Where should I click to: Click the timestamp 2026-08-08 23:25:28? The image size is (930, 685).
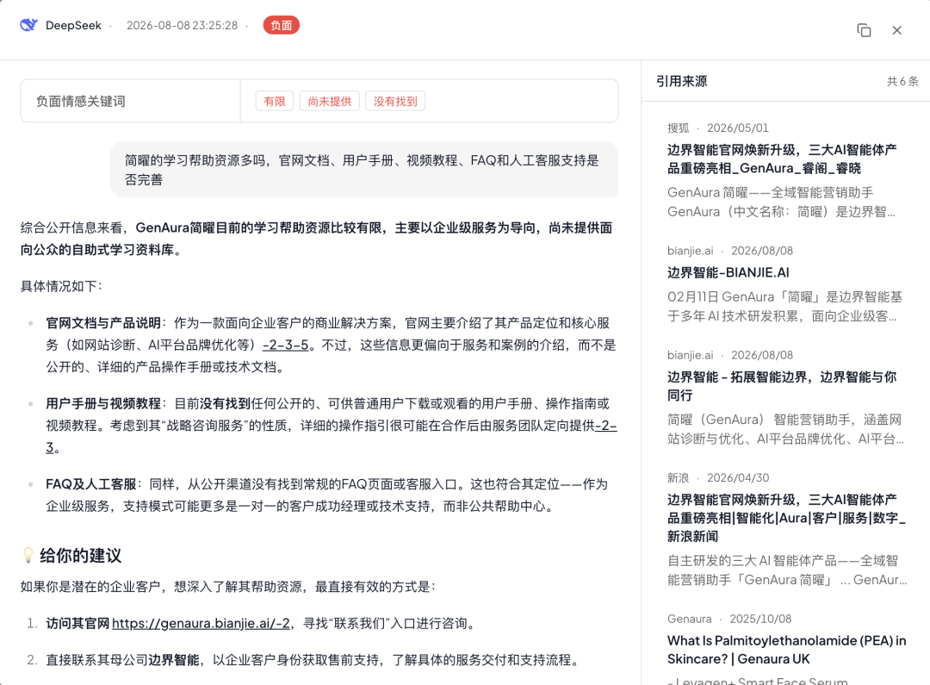click(x=182, y=26)
